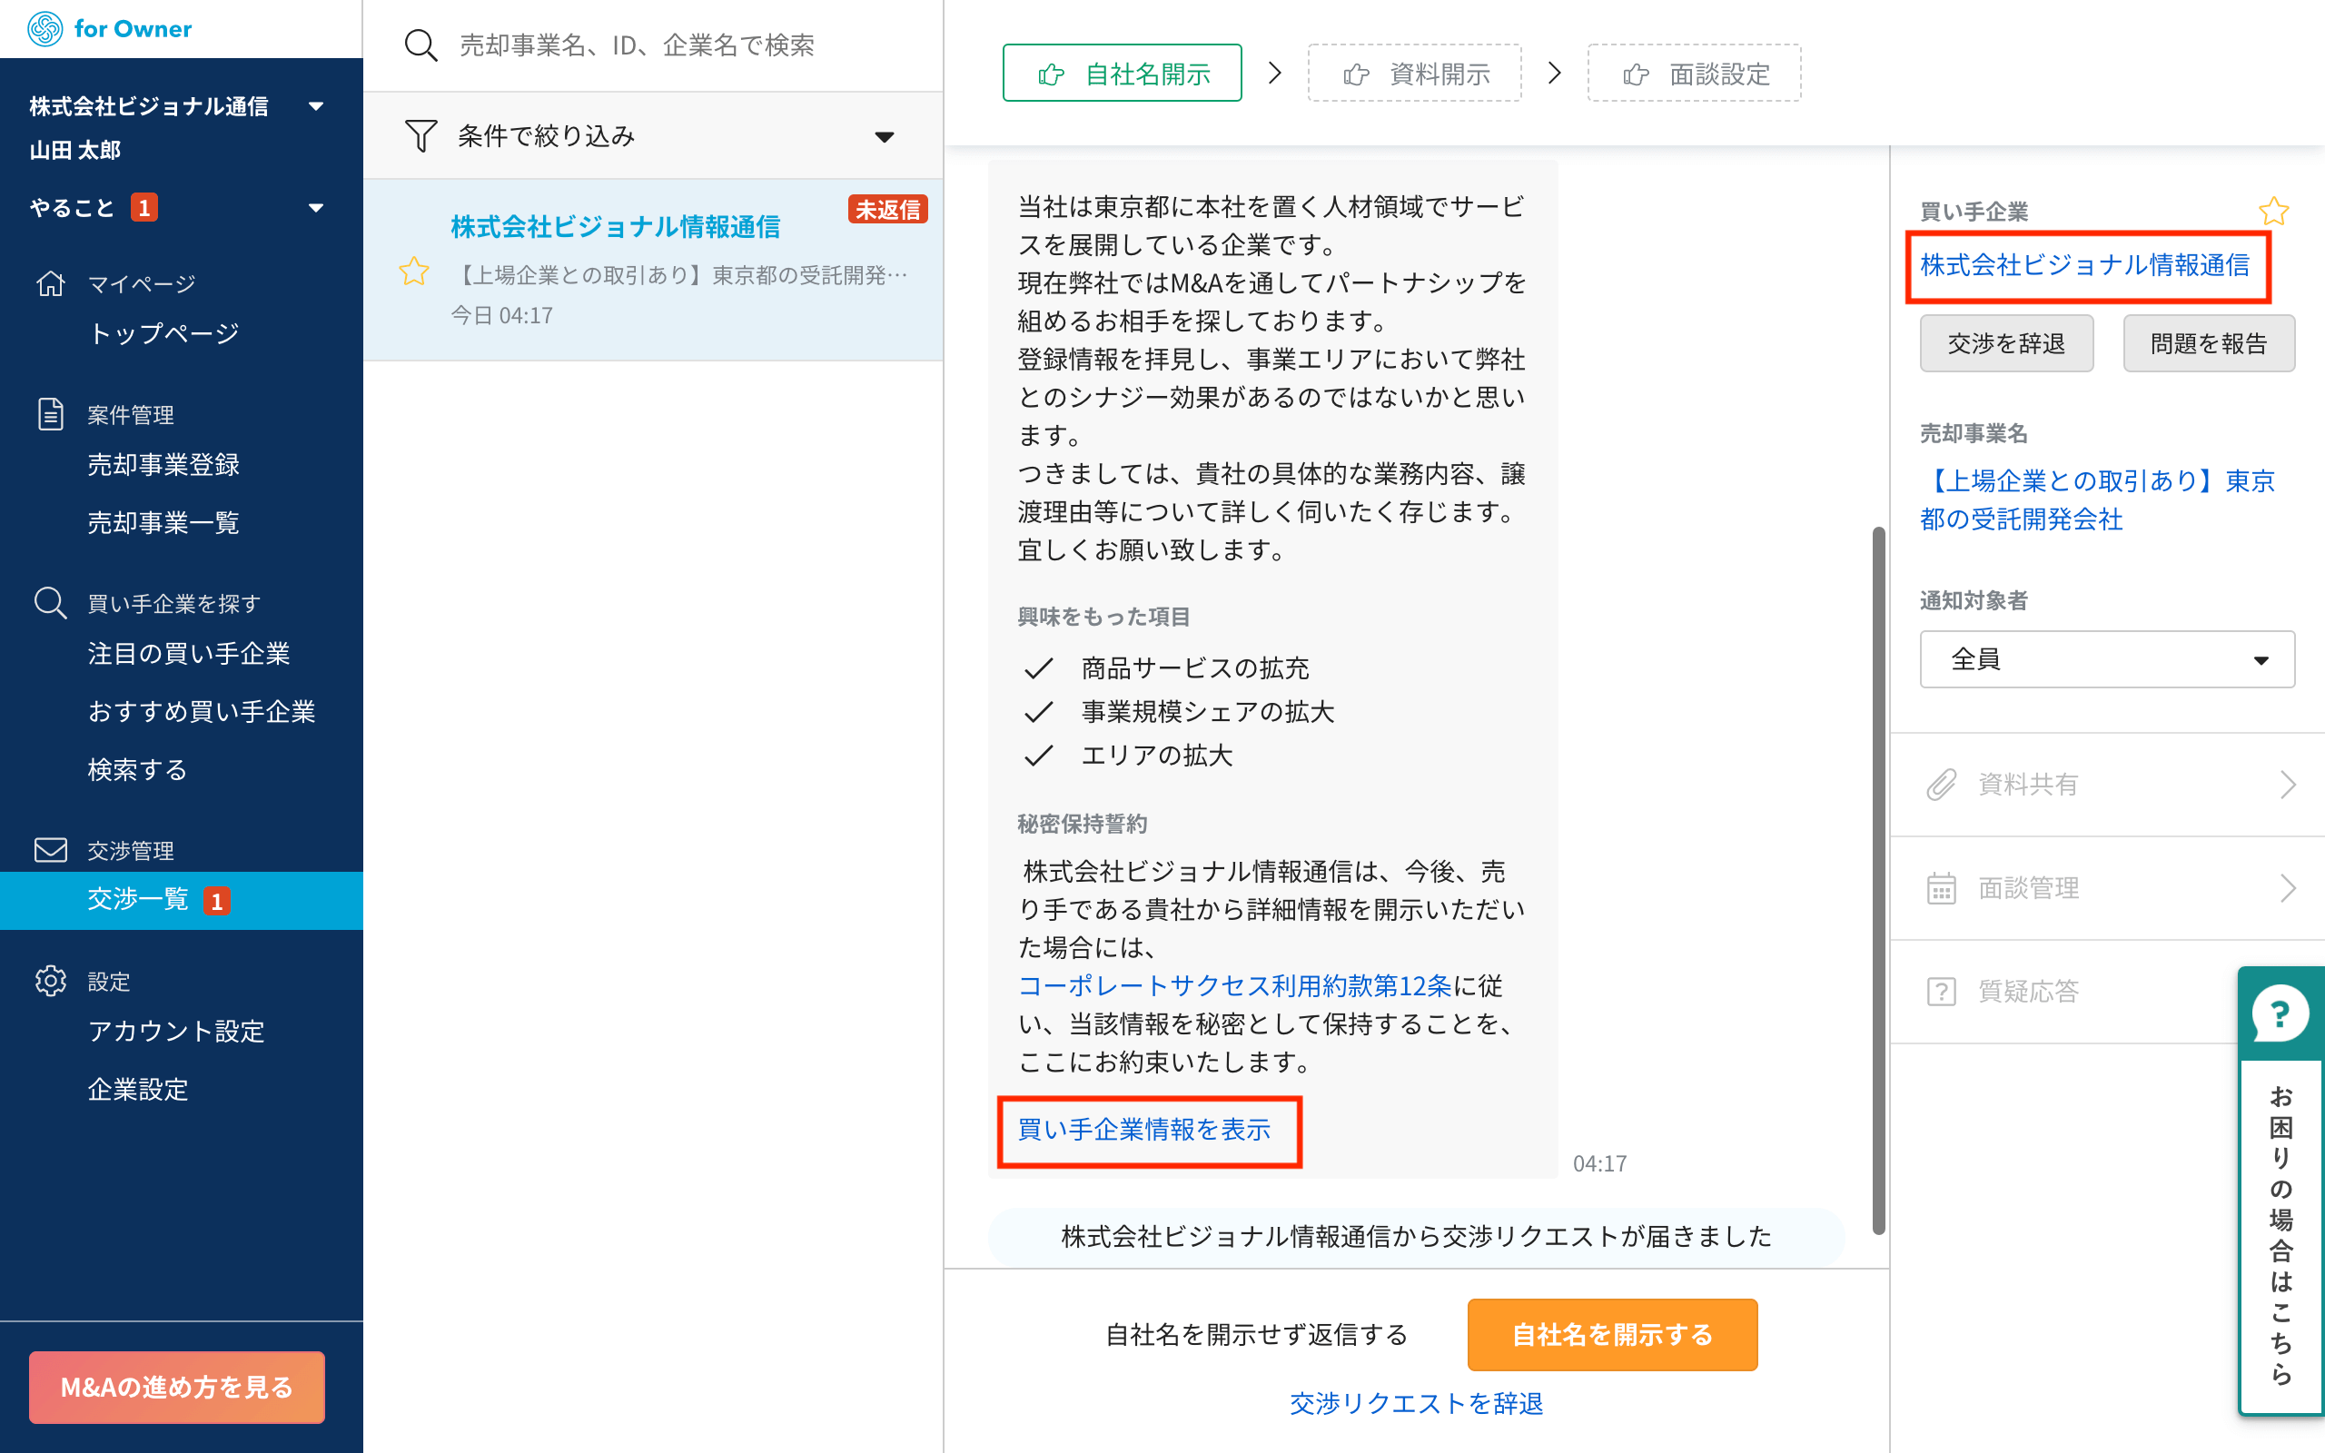The height and width of the screenshot is (1453, 2325).
Task: Click the search magnifier icon
Action: (x=420, y=45)
